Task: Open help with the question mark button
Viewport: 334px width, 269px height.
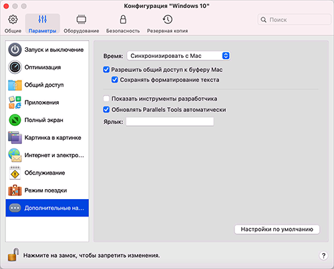Action: click(x=323, y=256)
